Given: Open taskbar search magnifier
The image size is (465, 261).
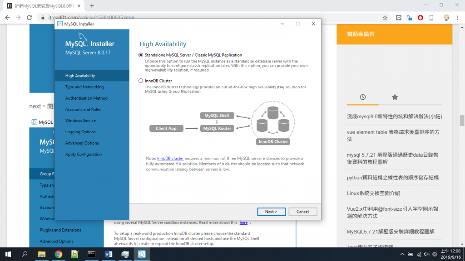Looking at the screenshot, I should [25, 254].
